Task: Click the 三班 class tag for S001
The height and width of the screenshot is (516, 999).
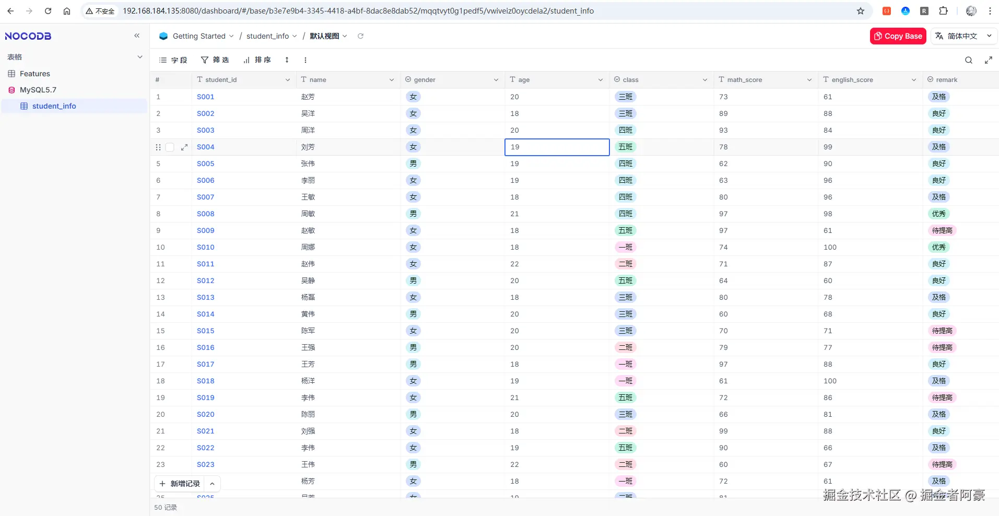Action: click(x=626, y=97)
